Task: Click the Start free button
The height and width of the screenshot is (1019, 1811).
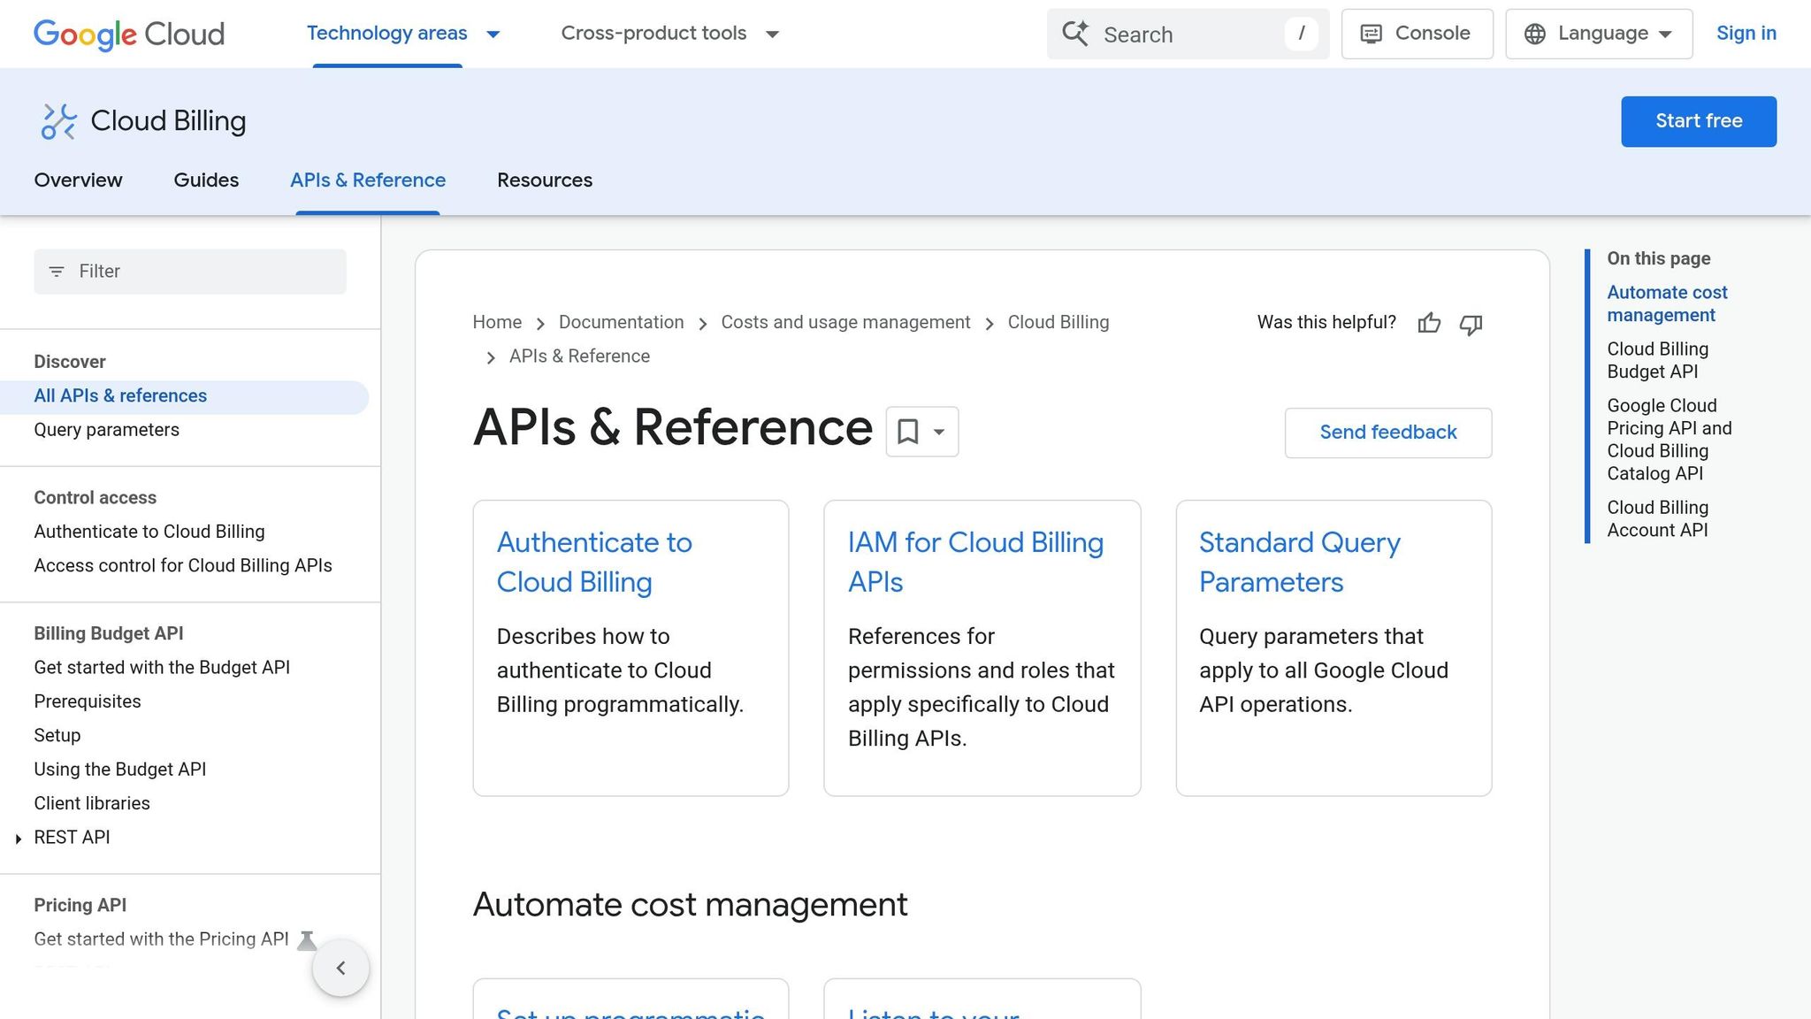Action: (1698, 121)
